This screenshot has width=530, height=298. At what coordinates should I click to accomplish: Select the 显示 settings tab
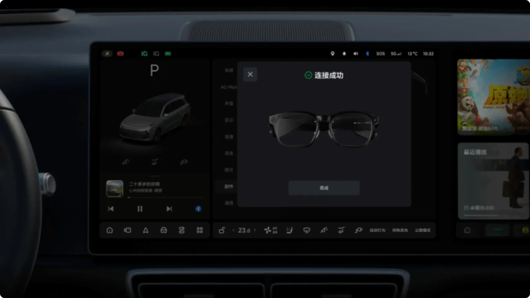[x=229, y=120]
